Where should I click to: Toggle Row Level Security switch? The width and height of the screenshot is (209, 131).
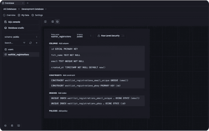click(x=122, y=36)
